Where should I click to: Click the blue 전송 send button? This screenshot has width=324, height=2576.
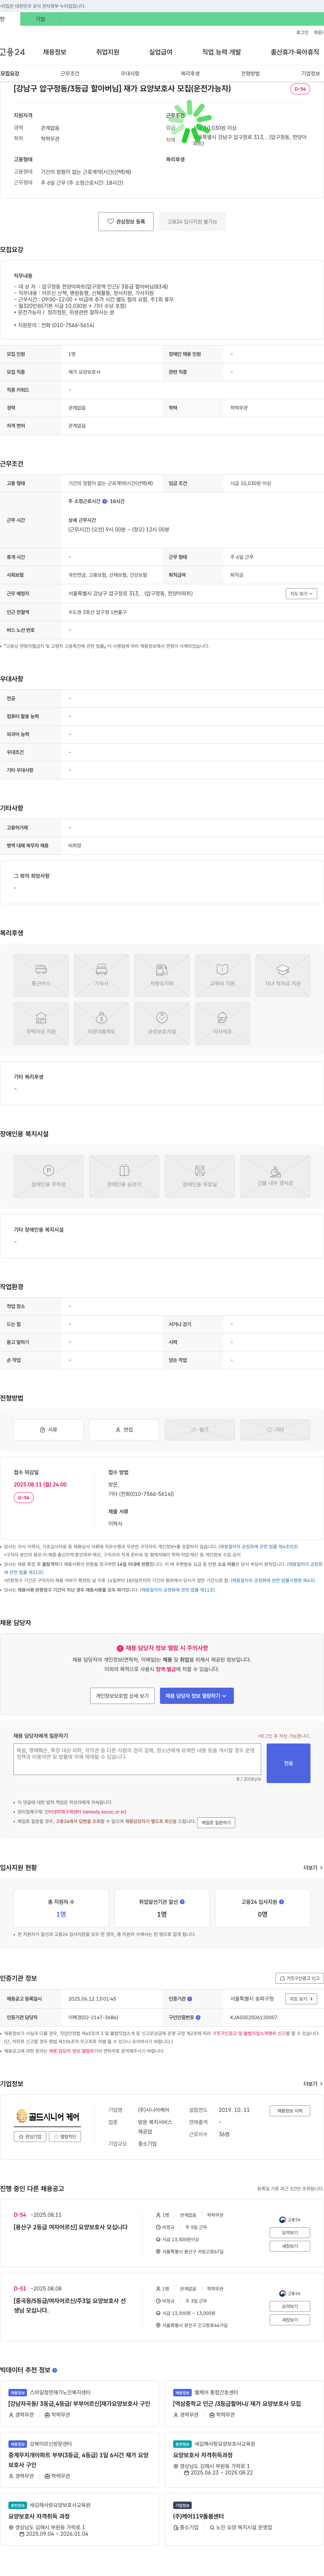(x=288, y=1763)
